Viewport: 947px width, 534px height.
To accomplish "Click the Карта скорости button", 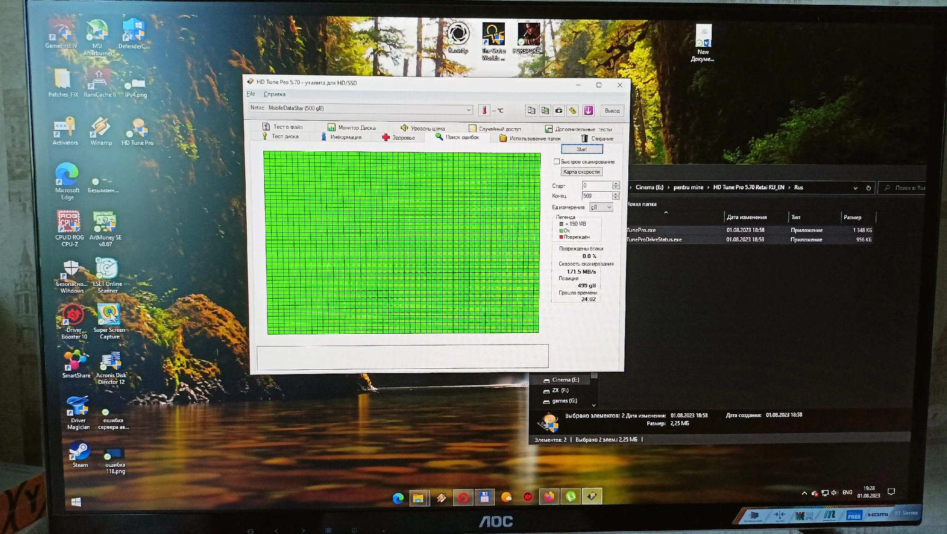I will click(x=581, y=172).
